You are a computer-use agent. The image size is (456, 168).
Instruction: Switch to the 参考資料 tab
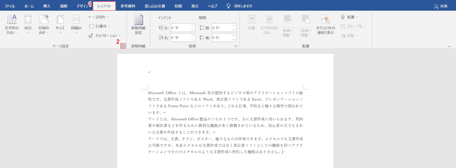128,6
